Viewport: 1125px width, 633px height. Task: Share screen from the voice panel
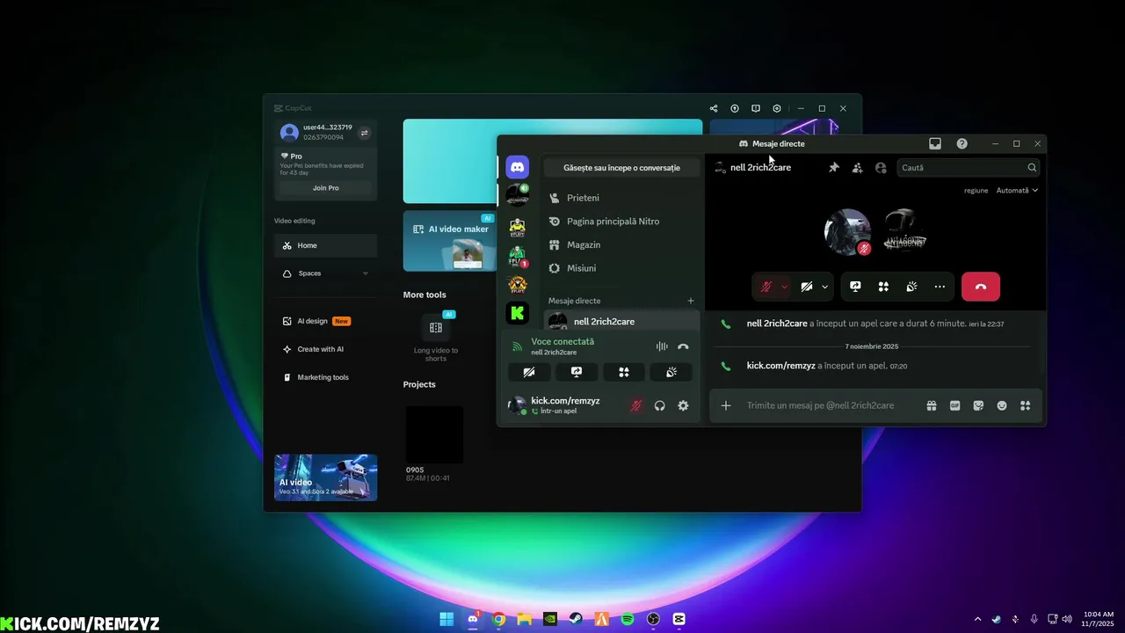pos(577,372)
